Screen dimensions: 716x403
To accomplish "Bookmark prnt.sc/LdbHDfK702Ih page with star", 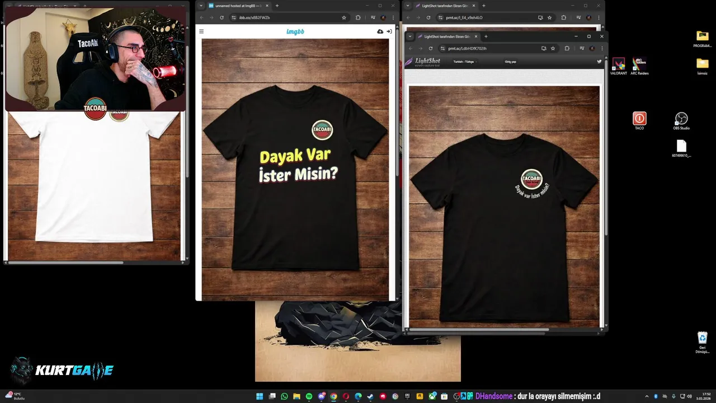I will (x=553, y=48).
